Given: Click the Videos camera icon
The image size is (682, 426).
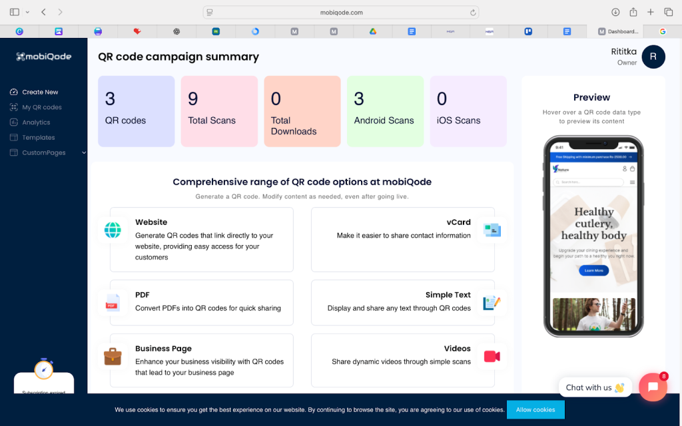Looking at the screenshot, I should coord(492,357).
